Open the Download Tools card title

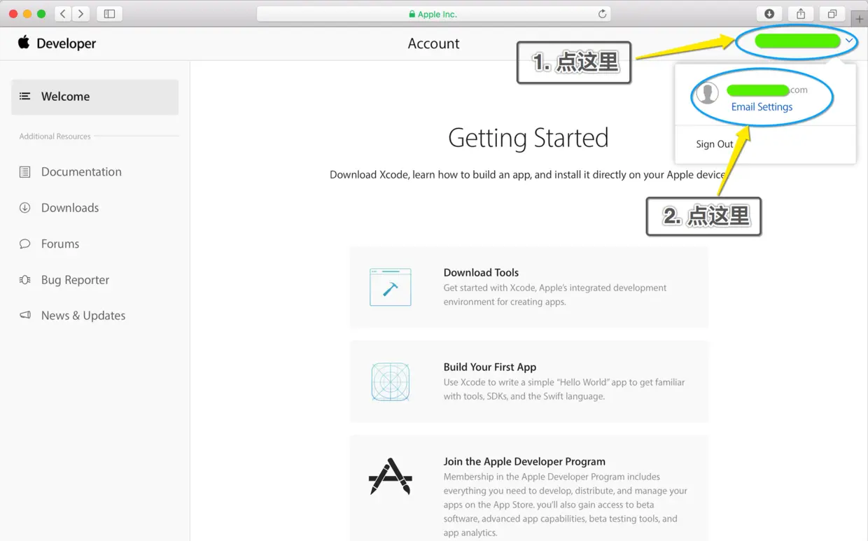point(481,272)
